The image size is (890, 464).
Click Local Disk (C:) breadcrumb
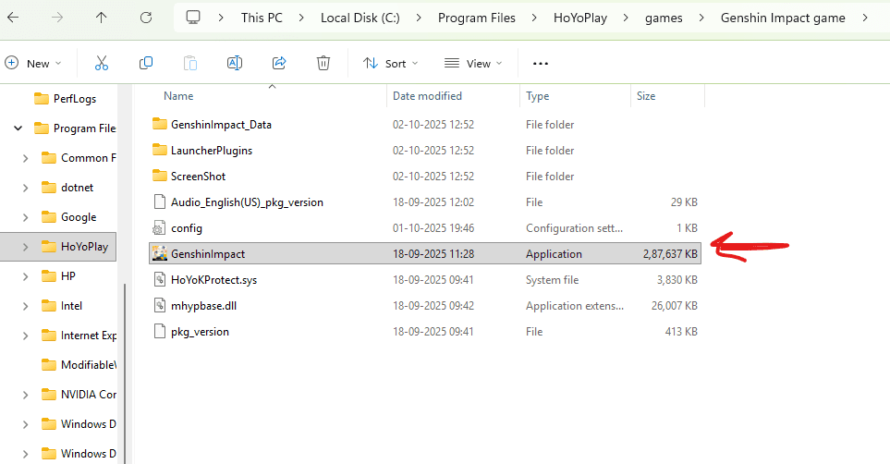coord(362,18)
